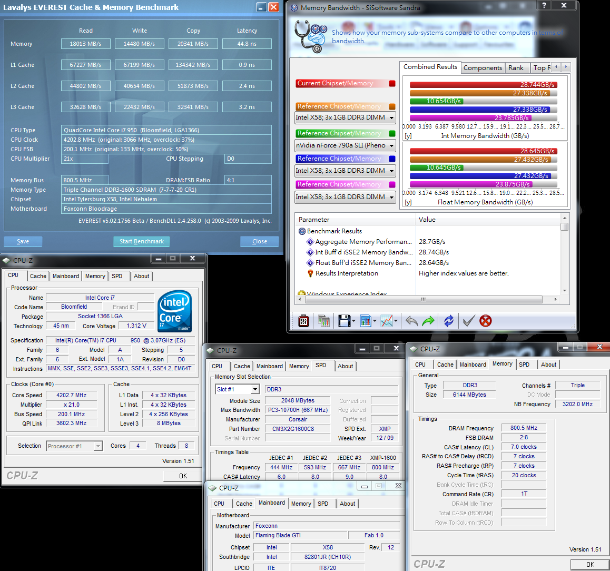Switch to Components tab in Sandra
Screen dimensions: 610x571
tap(483, 68)
